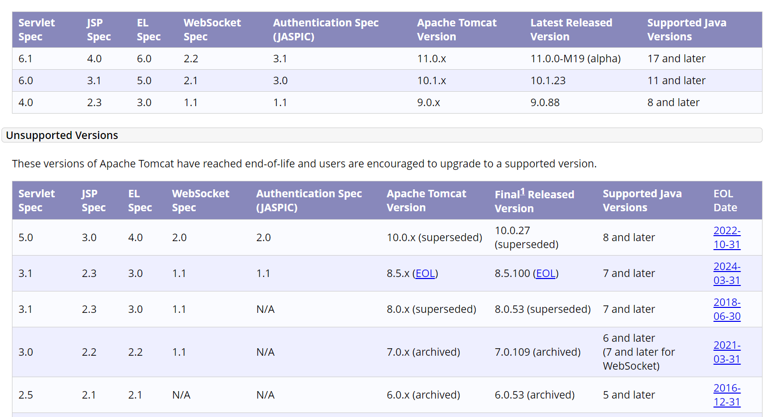Click the EOL link beside 8.5.100
The height and width of the screenshot is (417, 770).
point(545,274)
